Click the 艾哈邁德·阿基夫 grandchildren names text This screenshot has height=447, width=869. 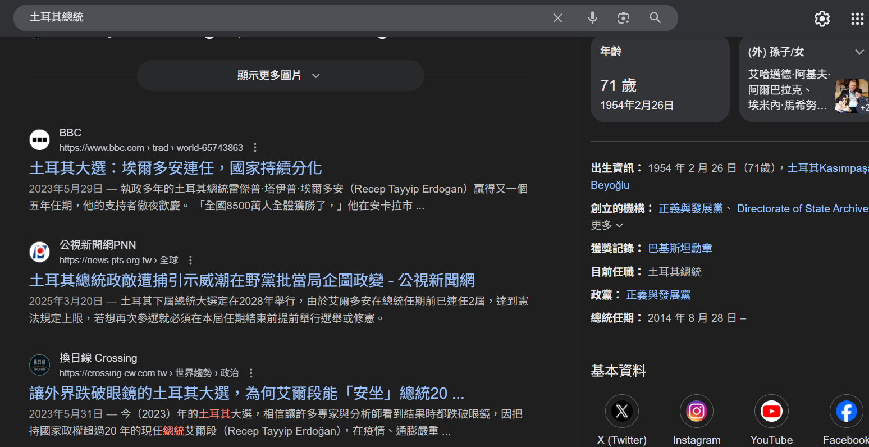pyautogui.click(x=789, y=89)
